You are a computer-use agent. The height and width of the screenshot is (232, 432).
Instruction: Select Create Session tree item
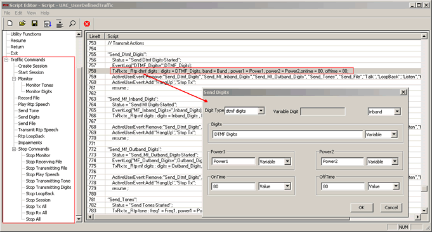[32, 66]
